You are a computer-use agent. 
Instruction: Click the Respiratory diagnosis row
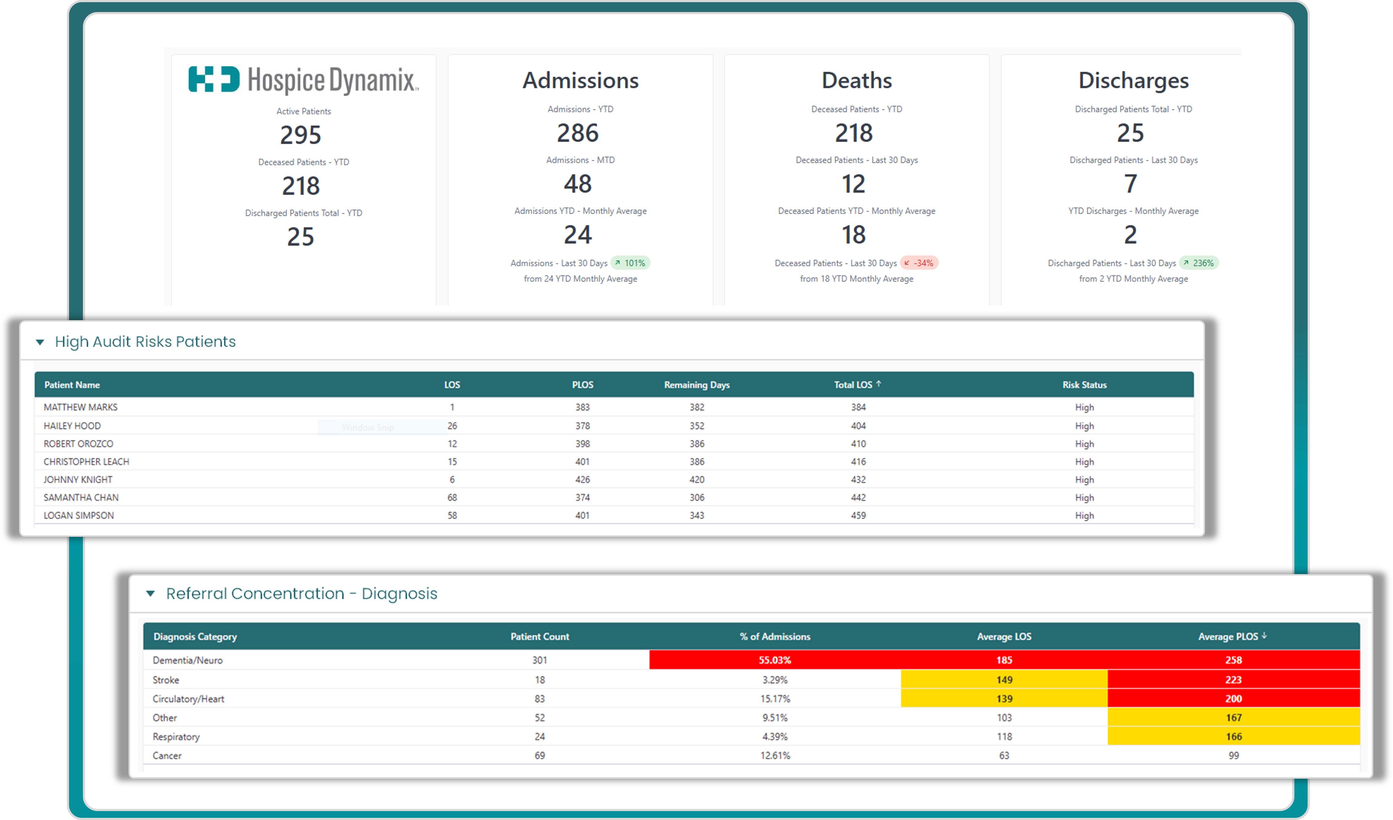[x=751, y=736]
